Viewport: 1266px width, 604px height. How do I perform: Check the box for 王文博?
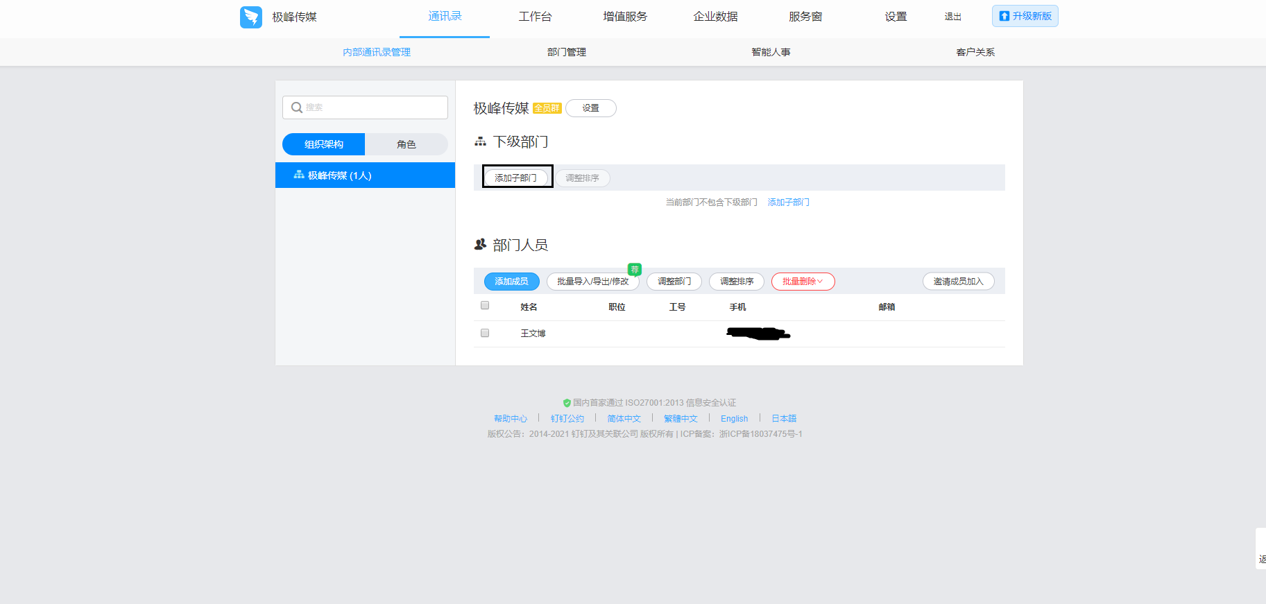pyautogui.click(x=485, y=333)
